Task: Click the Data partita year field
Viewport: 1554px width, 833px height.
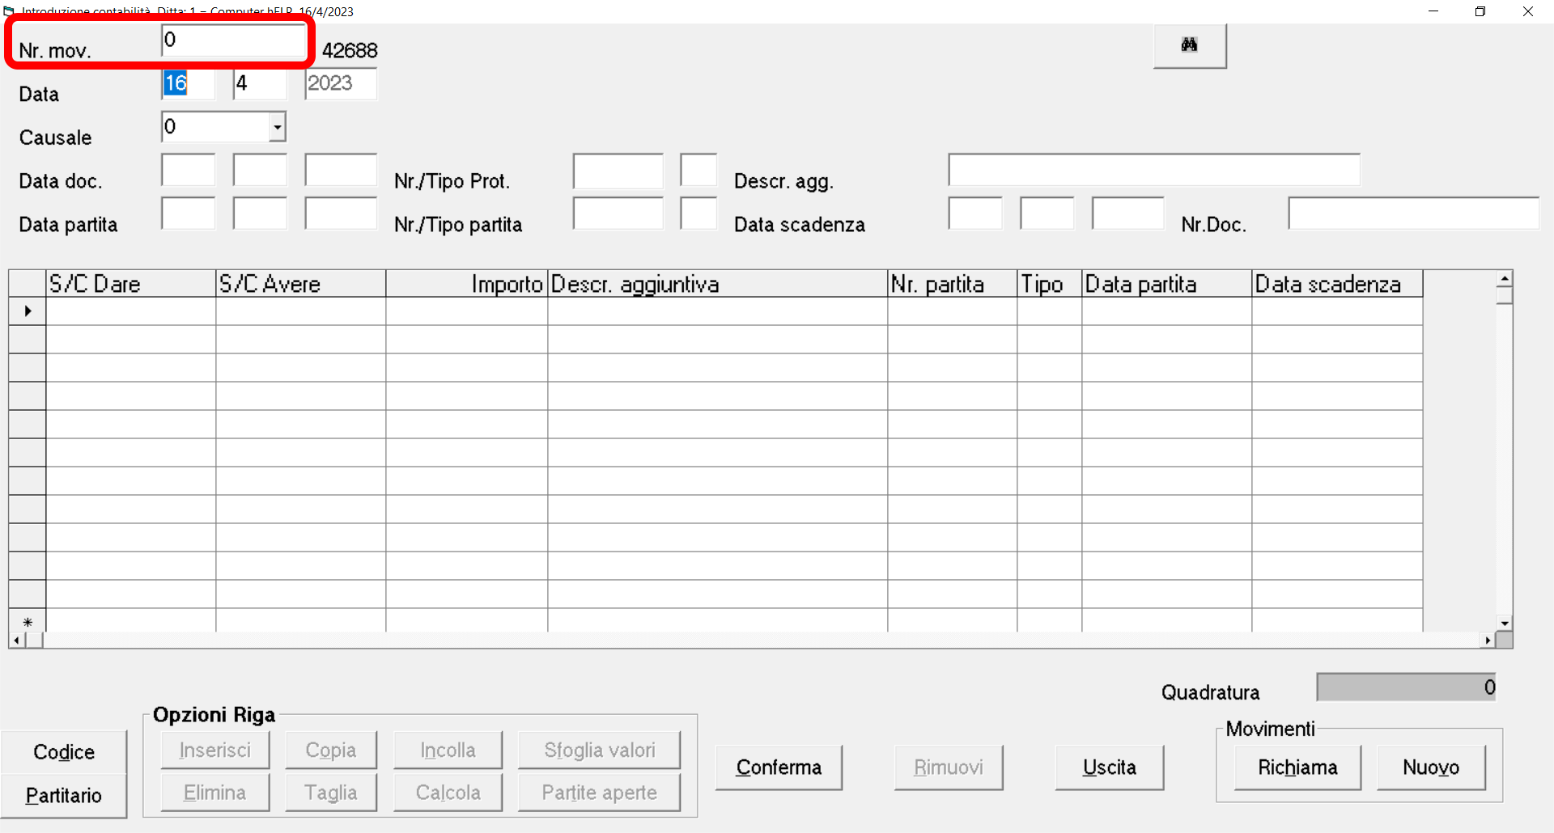Action: [341, 214]
